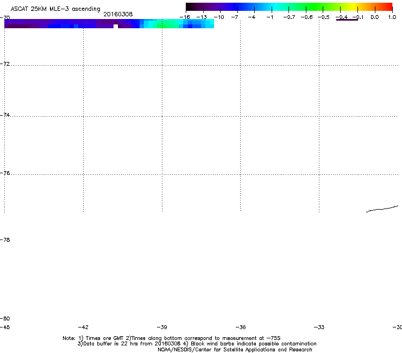Click the 'Times are GMT' note line

click(x=172, y=338)
